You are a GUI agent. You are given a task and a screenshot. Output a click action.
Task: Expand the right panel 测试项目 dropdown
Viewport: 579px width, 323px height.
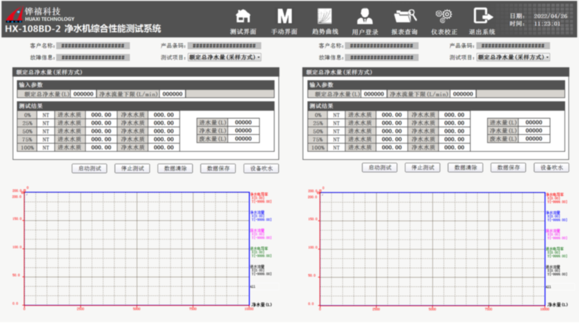(514, 57)
